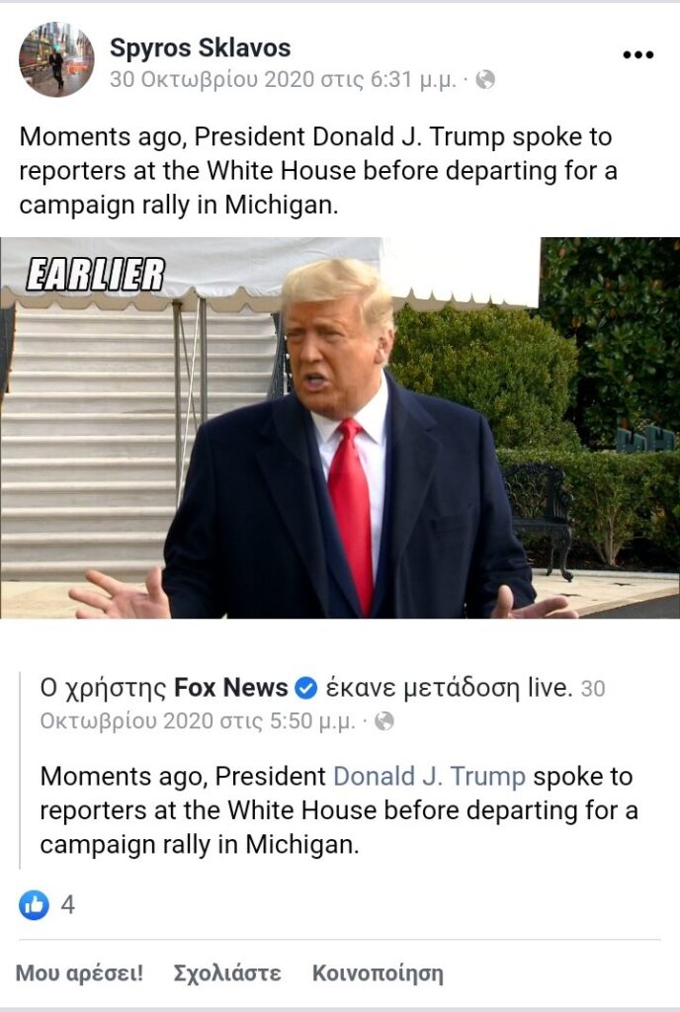The width and height of the screenshot is (680, 1012).
Task: Like the post with Μου αρέσει!
Action: coord(79,972)
